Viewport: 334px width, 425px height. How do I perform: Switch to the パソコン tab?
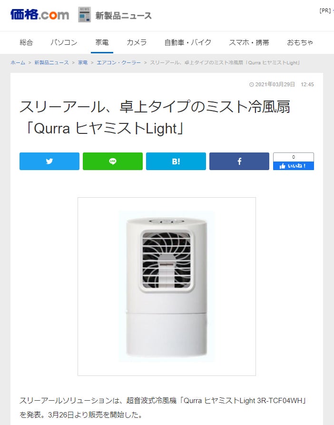(64, 42)
